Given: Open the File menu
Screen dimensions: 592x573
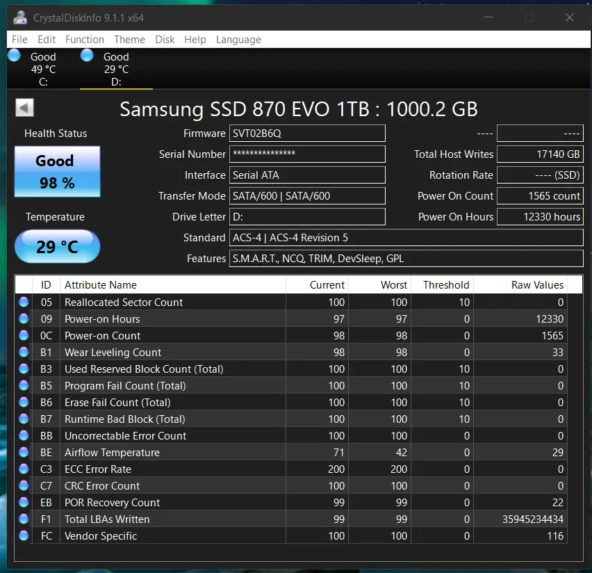Looking at the screenshot, I should coord(19,40).
